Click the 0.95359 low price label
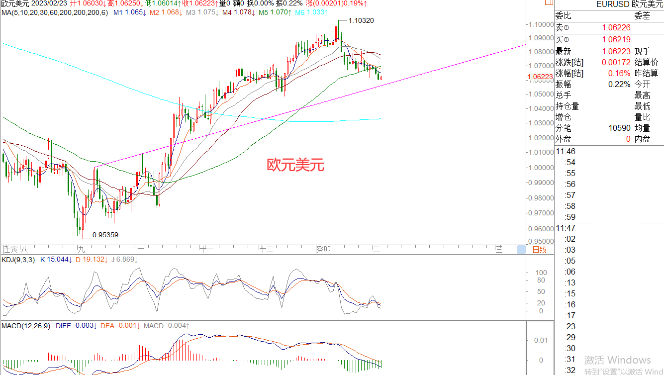Screen dimensions: 664x375 105,235
